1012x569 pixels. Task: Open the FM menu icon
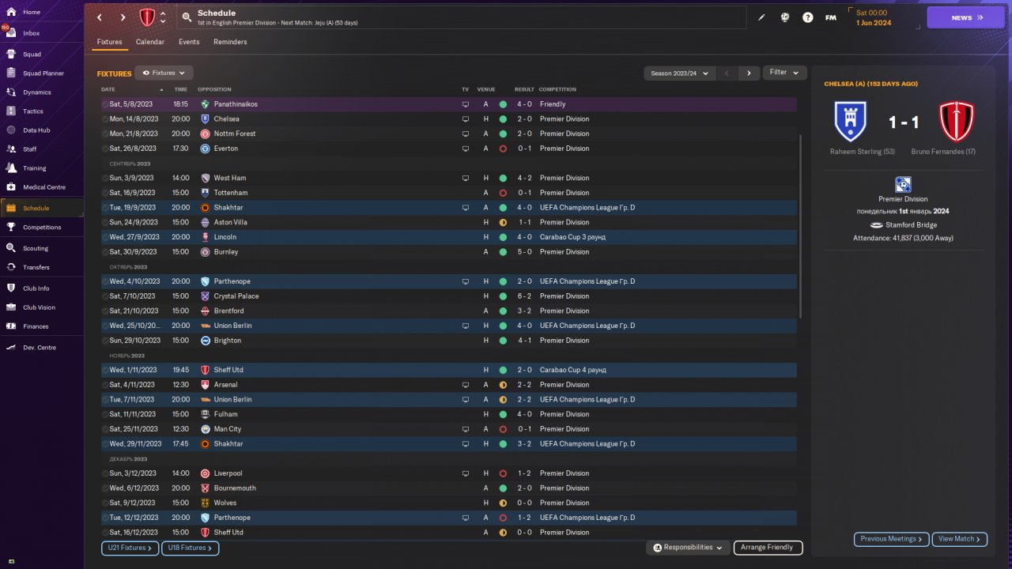[x=831, y=17]
